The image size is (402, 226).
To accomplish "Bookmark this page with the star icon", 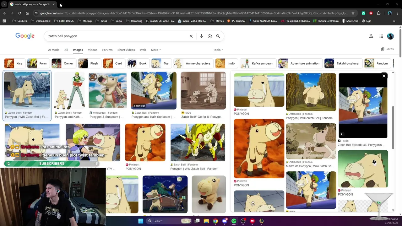I will click(x=353, y=13).
